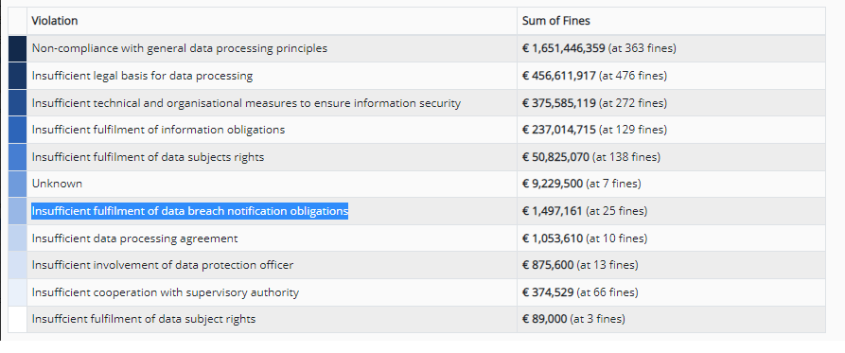Click highlighted data breach notification obligations text
Viewport: 845px width, 353px height.
tap(189, 211)
